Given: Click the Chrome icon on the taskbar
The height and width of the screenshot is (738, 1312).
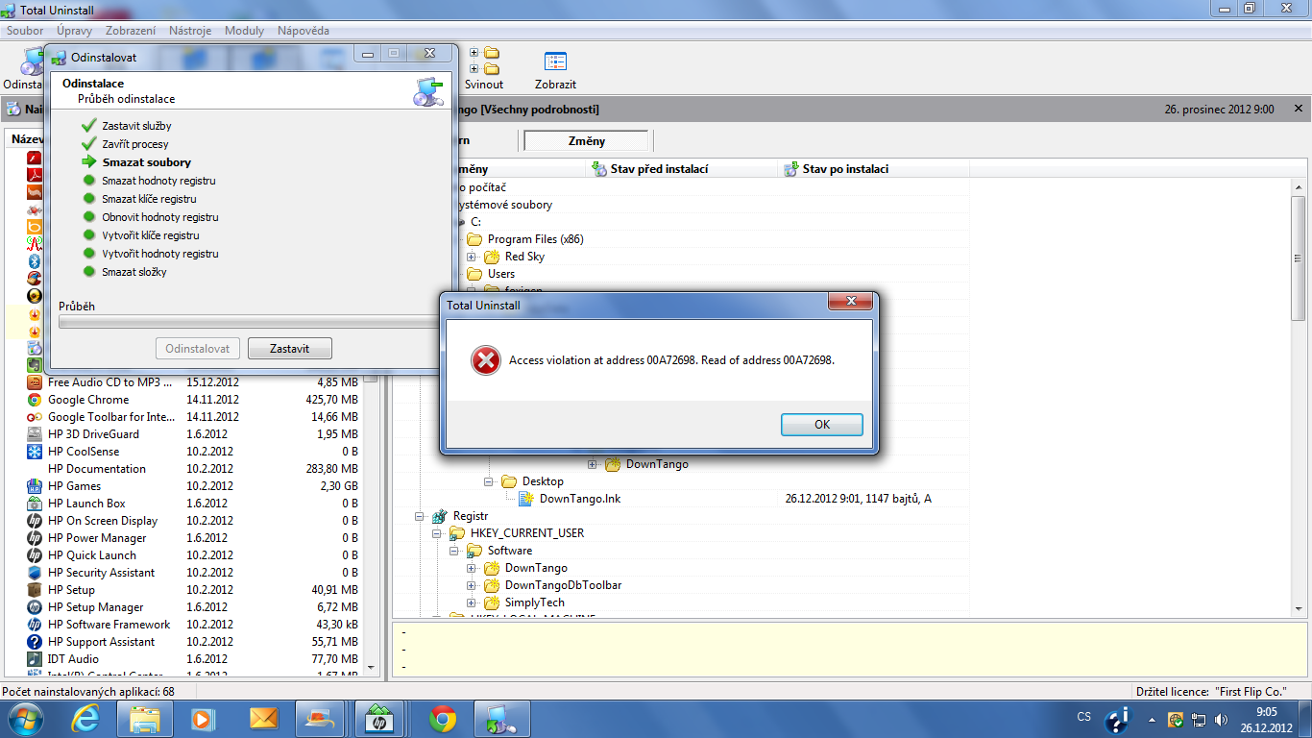Looking at the screenshot, I should point(443,719).
